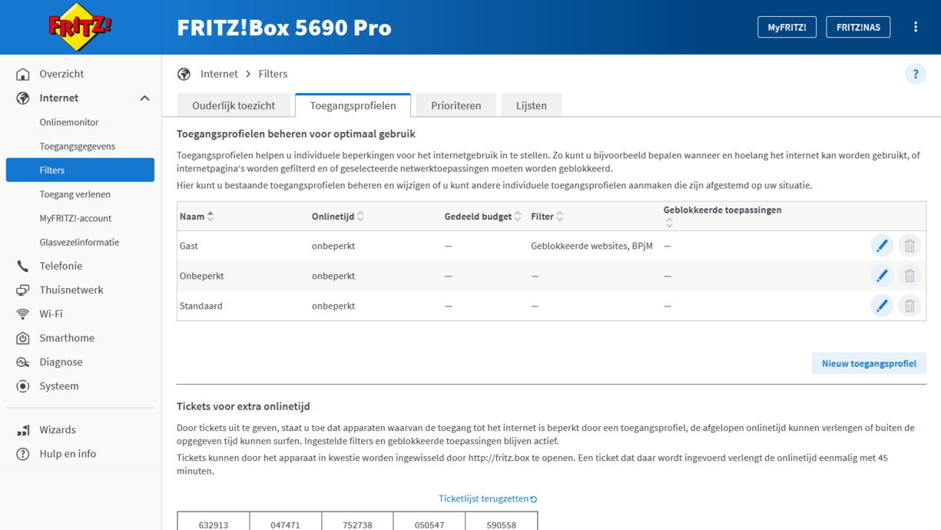This screenshot has height=530, width=941.
Task: Open the three-dot menu in header
Action: (915, 27)
